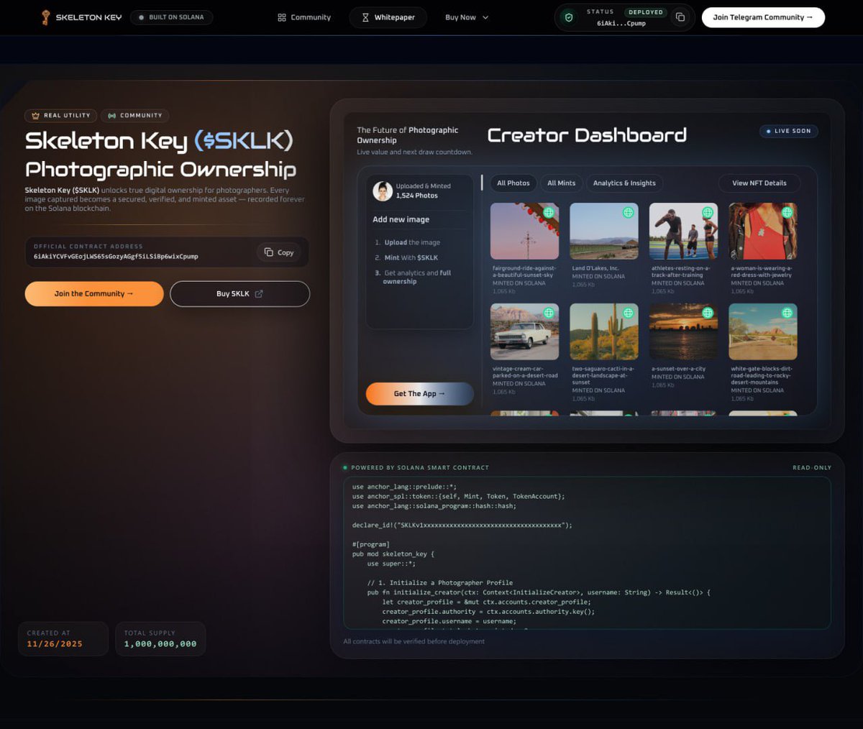Screen dimensions: 863x729
Task: Switch to the All Photos tab
Action: click(x=513, y=183)
